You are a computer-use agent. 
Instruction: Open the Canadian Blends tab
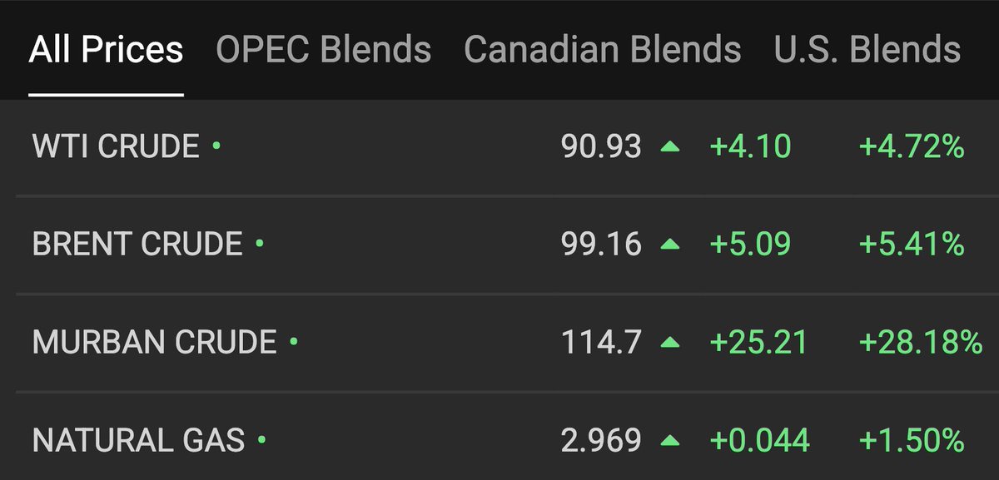tap(603, 50)
